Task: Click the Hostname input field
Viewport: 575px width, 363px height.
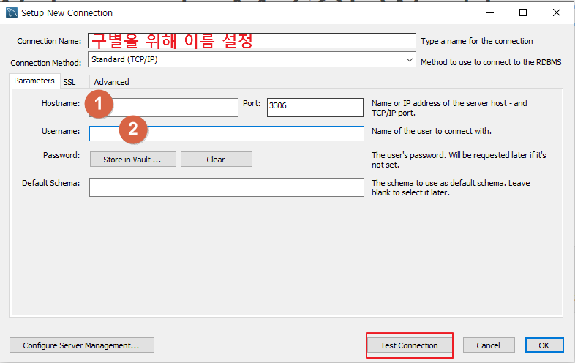Action: 164,107
